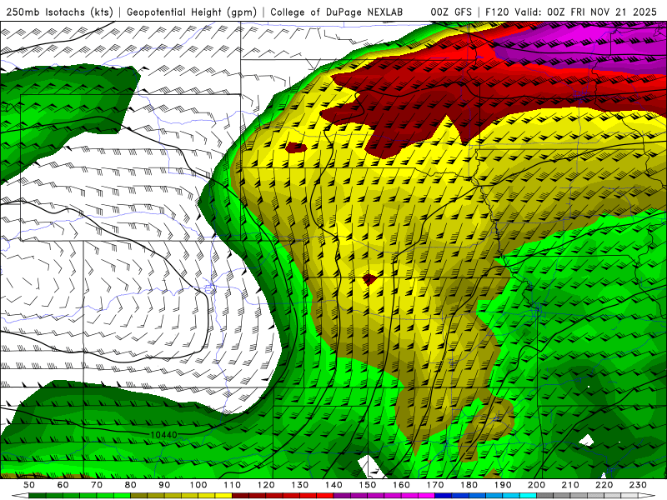Image resolution: width=667 pixels, height=500 pixels.
Task: Click the '00Z GFS' model run label
Action: (x=451, y=12)
